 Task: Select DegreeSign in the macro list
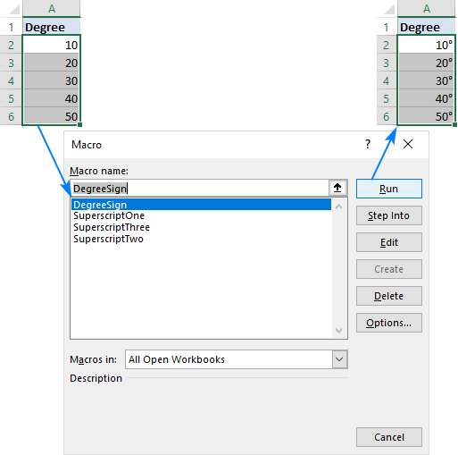click(x=201, y=205)
